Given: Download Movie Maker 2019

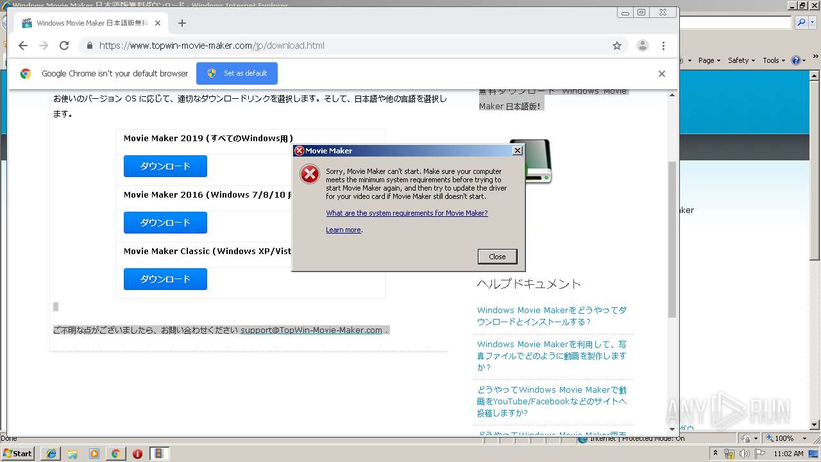Looking at the screenshot, I should point(165,166).
